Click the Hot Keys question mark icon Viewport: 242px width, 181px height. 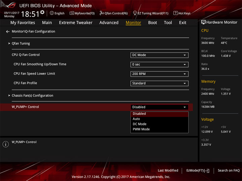[175, 13]
